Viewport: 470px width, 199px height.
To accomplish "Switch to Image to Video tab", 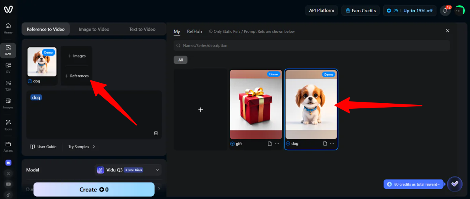I will (94, 29).
